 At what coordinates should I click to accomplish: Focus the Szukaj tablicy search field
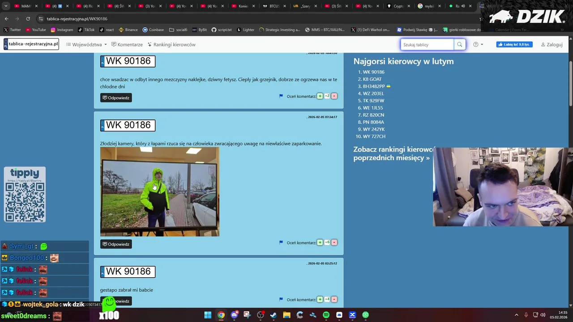[x=427, y=45]
